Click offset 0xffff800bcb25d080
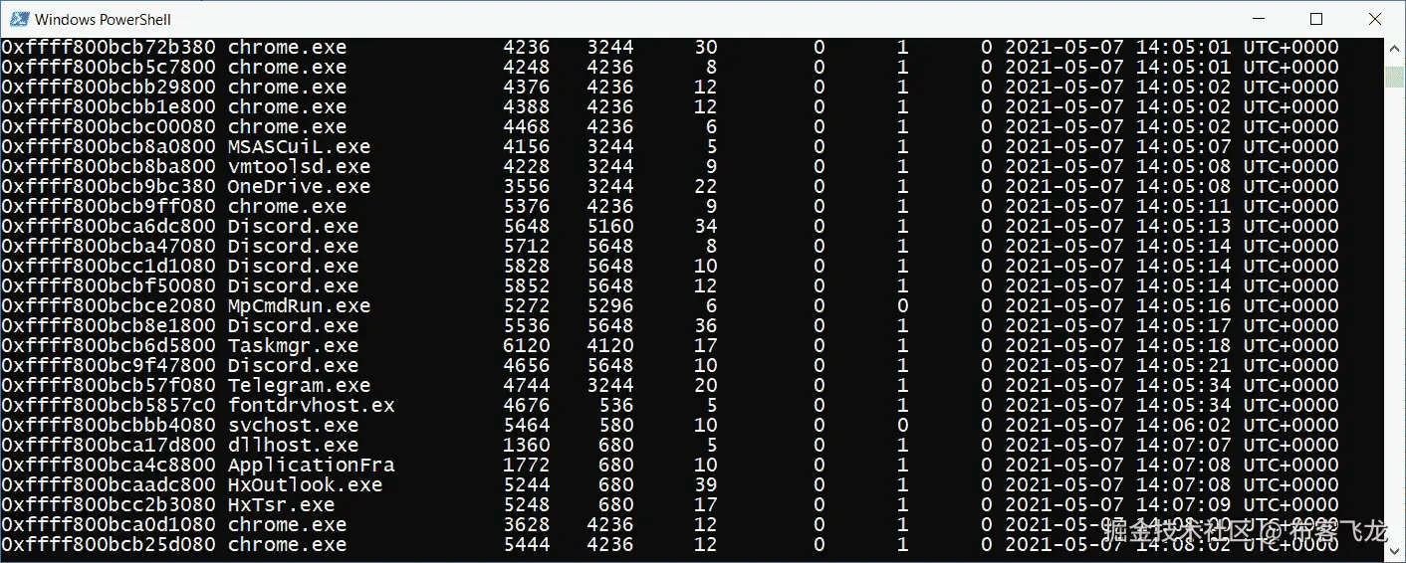The height and width of the screenshot is (563, 1406). (x=108, y=544)
